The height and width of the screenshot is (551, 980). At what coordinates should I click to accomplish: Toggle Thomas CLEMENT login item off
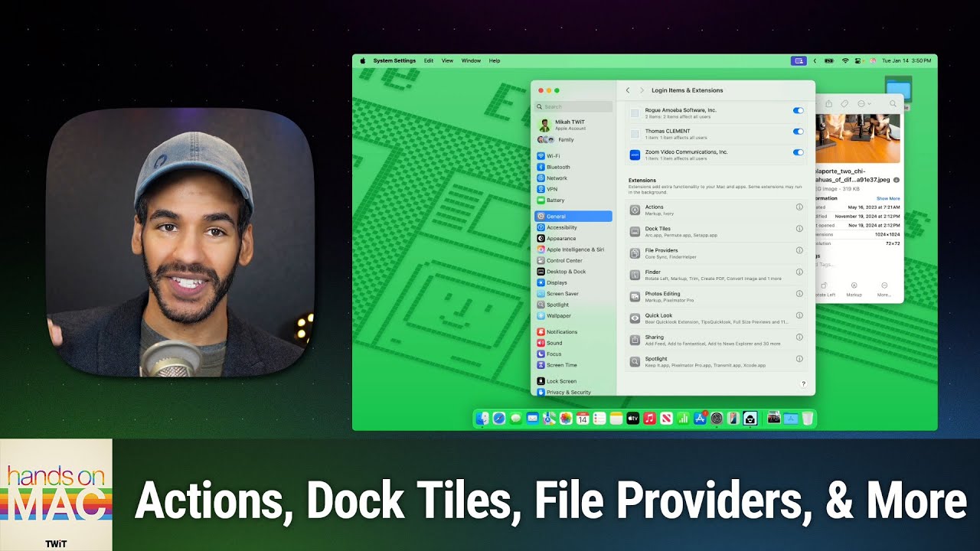click(x=799, y=132)
